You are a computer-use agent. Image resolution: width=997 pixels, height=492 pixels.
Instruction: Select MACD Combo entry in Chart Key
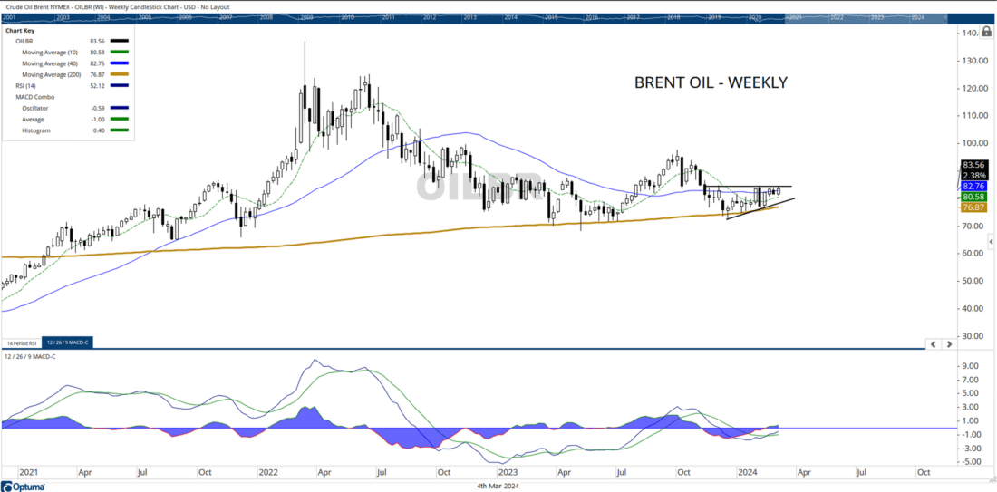click(24, 97)
